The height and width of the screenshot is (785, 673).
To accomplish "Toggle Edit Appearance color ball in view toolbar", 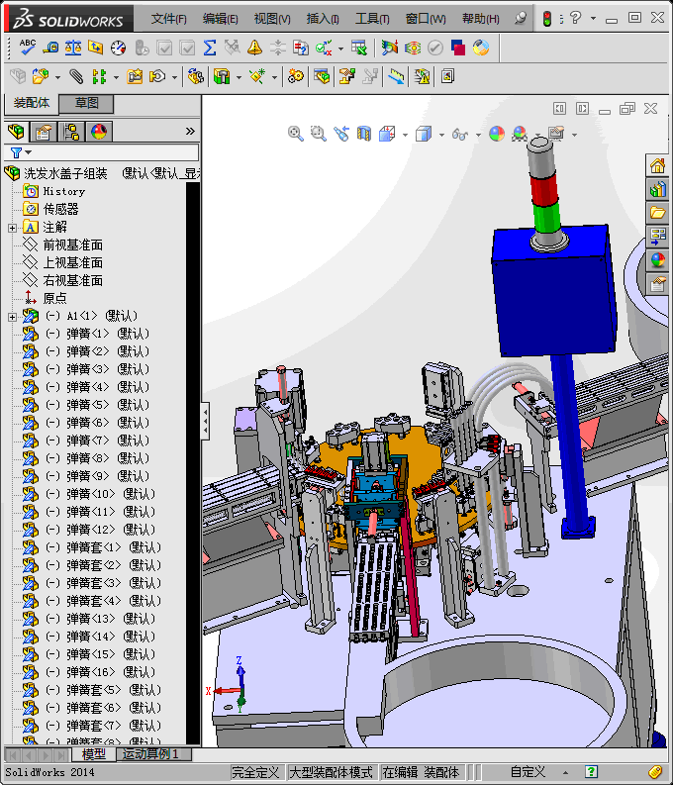I will pos(497,134).
